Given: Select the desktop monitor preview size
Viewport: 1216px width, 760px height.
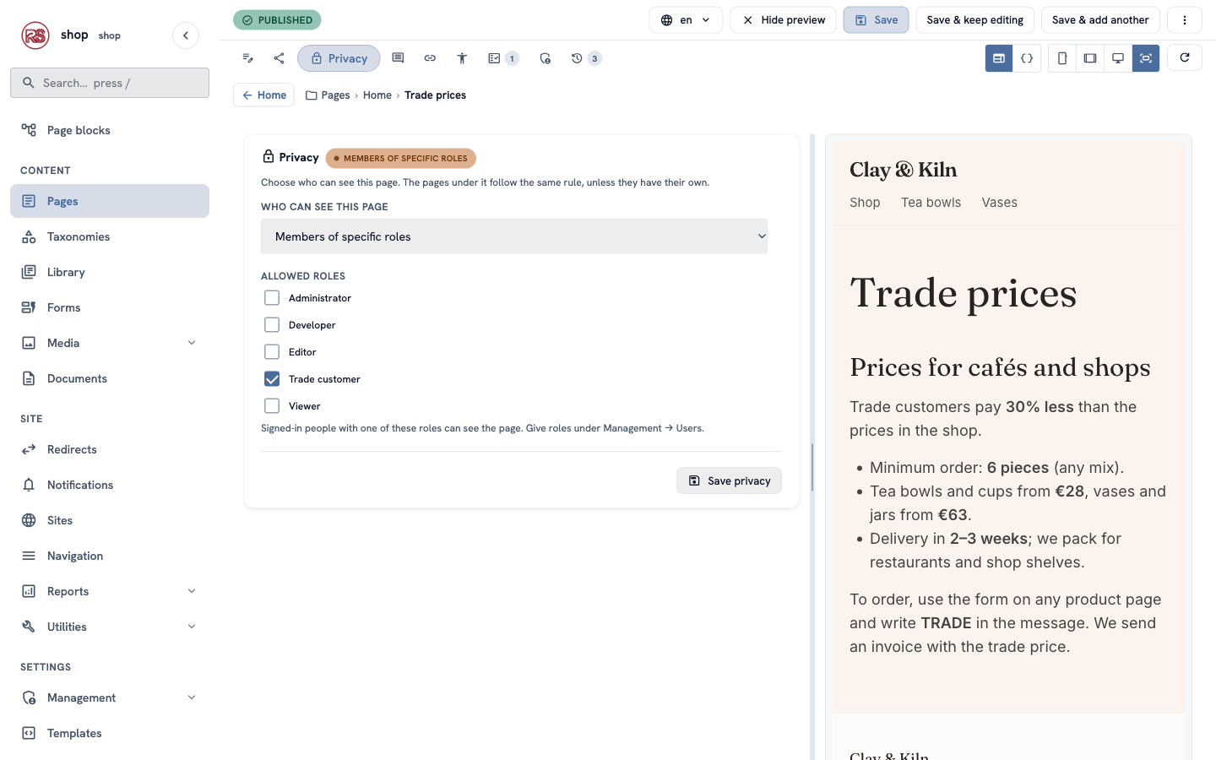Looking at the screenshot, I should click(x=1118, y=58).
